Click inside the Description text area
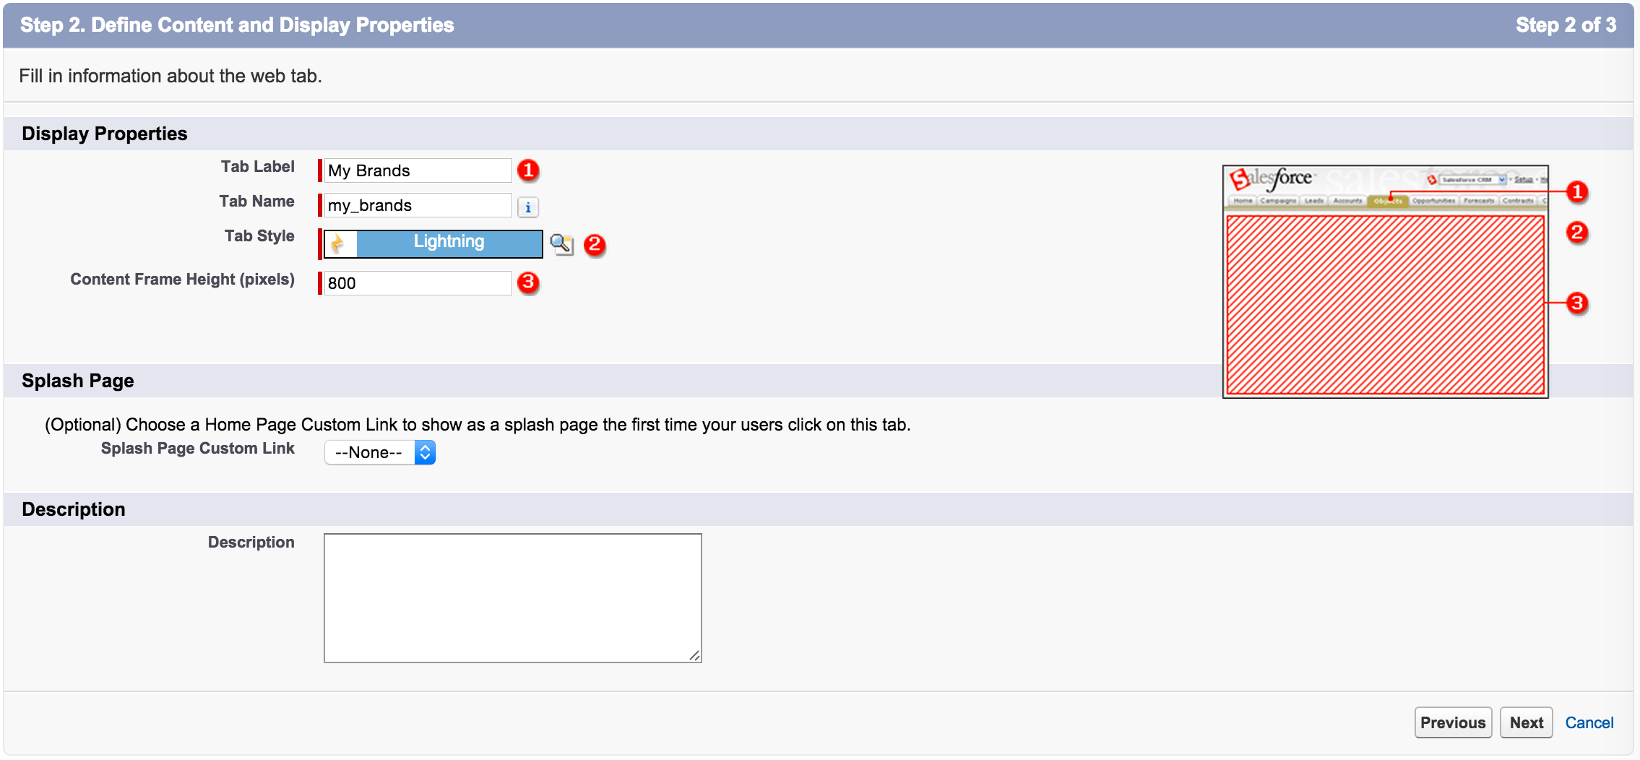The image size is (1640, 760). point(513,598)
